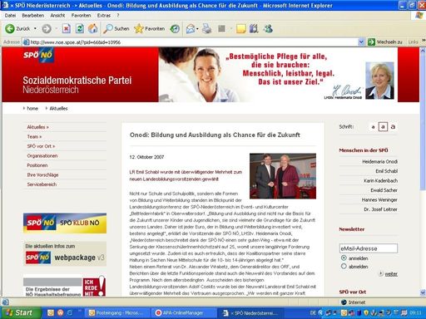The image size is (426, 319).
Task: Click the article photo of two people
Action: [283, 176]
